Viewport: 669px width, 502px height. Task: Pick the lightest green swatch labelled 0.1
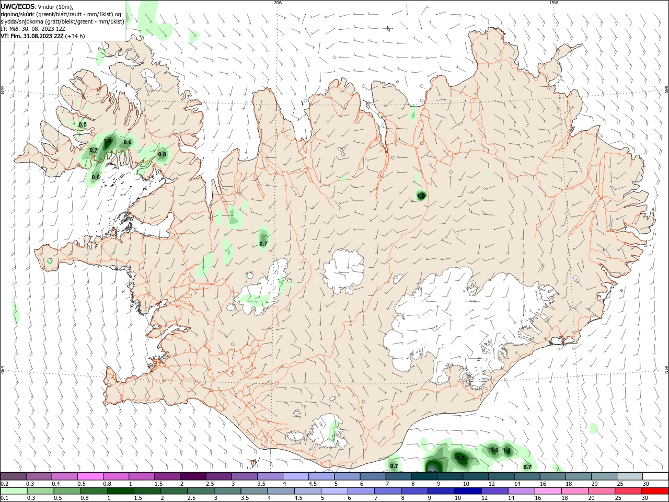[x=14, y=491]
